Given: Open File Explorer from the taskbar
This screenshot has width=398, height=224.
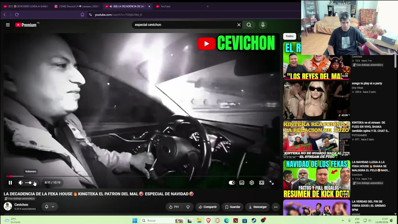Looking at the screenshot, I should coord(199,221).
